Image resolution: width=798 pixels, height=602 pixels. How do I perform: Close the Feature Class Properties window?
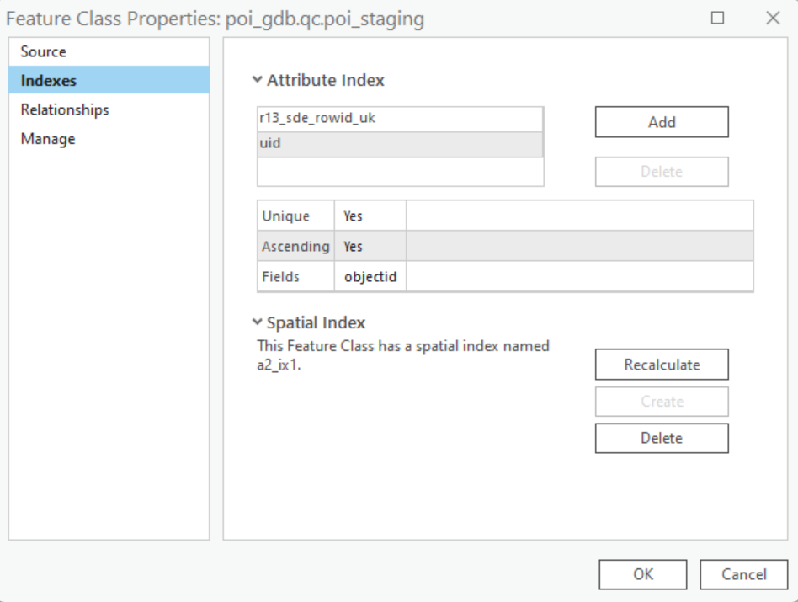(773, 18)
